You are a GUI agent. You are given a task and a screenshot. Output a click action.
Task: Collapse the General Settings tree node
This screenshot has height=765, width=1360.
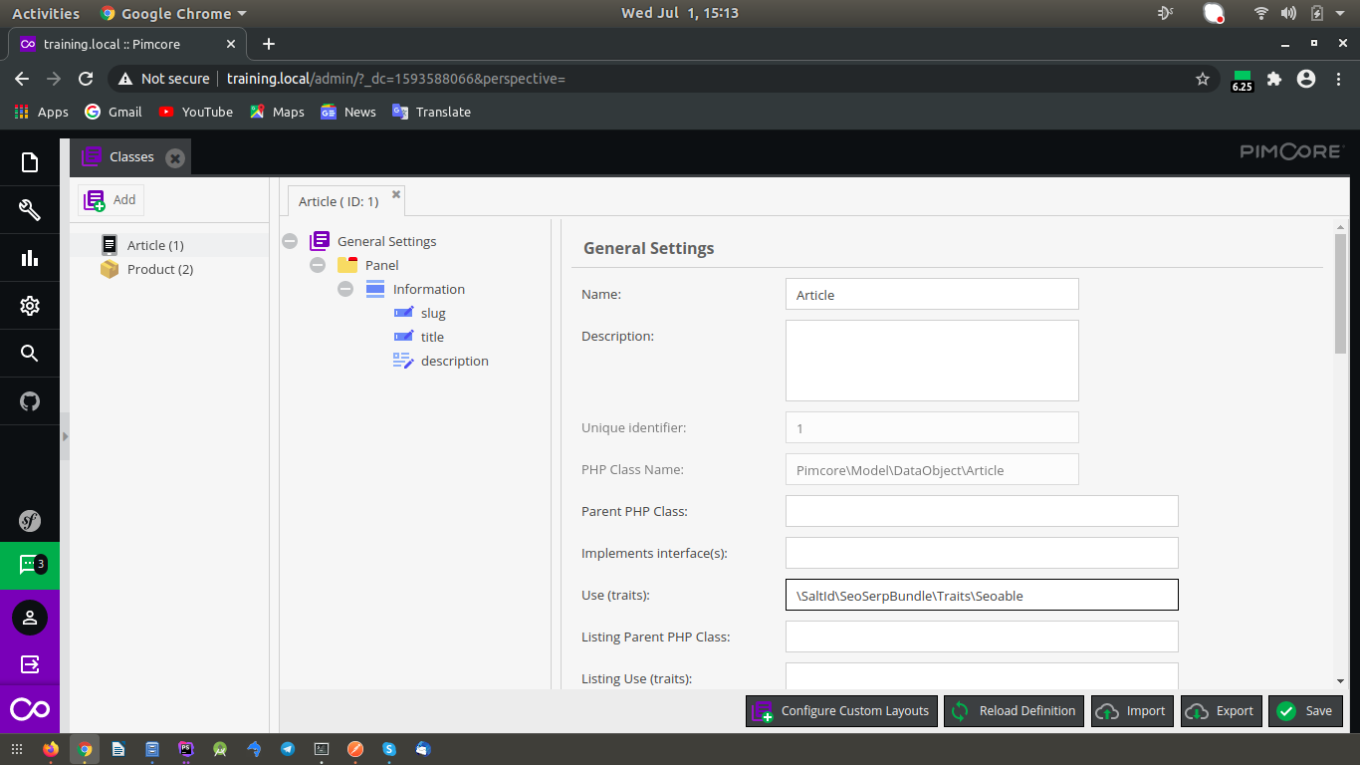(290, 241)
